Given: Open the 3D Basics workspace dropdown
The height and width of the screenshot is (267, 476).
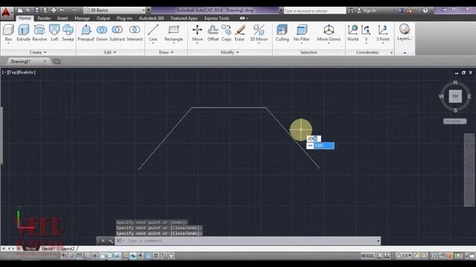Looking at the screenshot, I should 115,10.
